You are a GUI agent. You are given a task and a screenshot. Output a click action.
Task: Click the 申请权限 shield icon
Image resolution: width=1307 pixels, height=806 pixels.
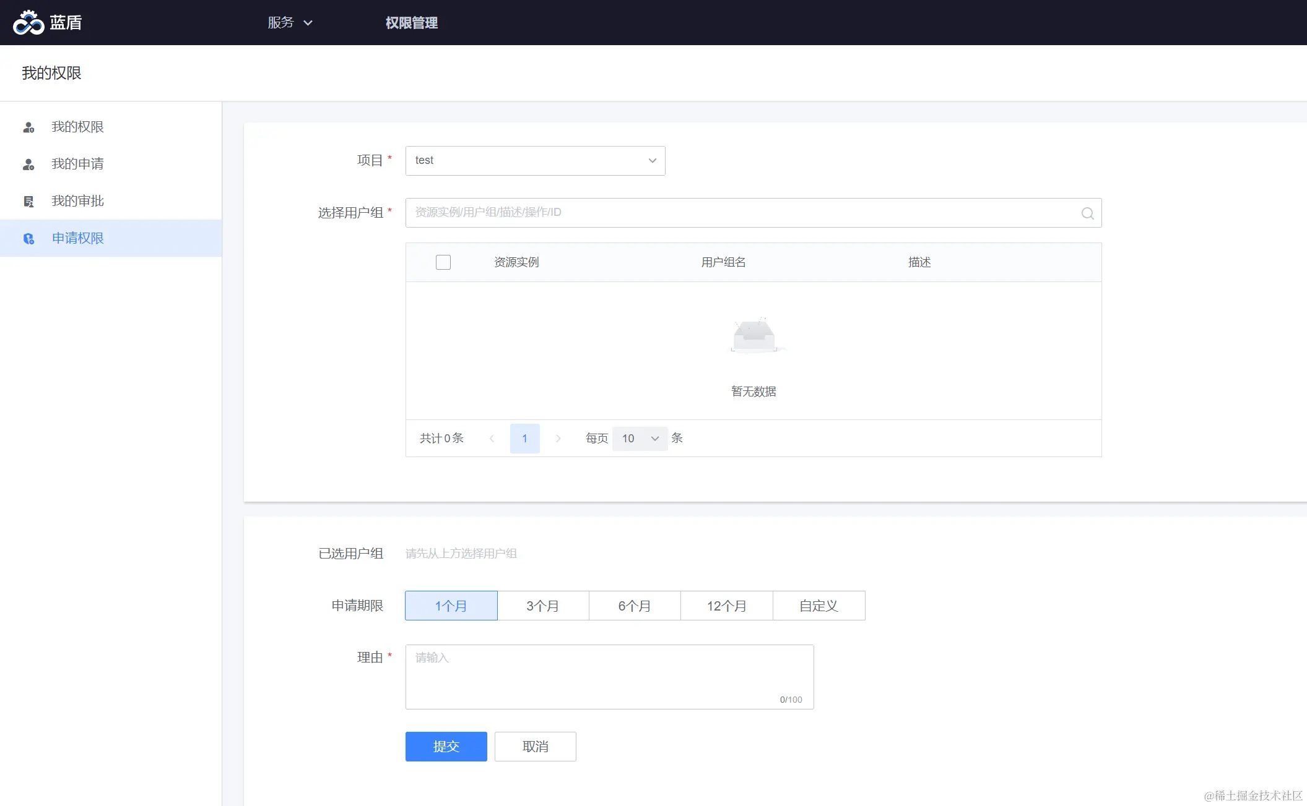(28, 239)
